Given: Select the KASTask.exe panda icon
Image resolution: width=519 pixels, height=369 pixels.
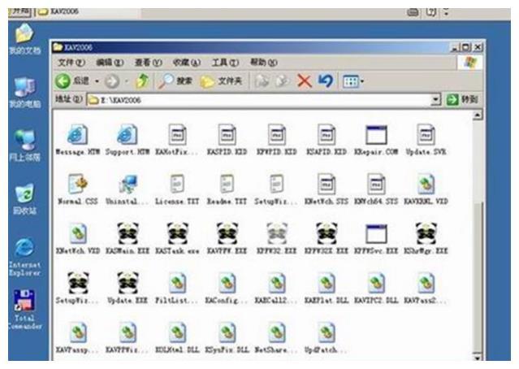Looking at the screenshot, I should pos(177,233).
